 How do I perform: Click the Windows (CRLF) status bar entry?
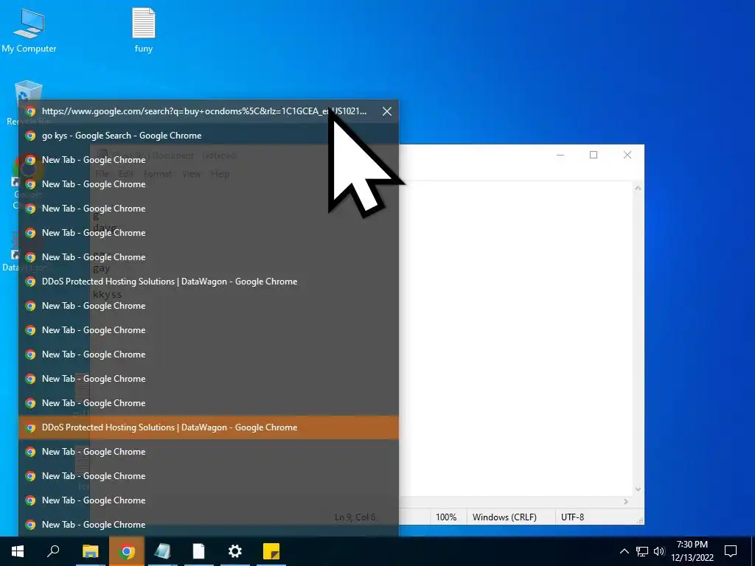point(504,517)
